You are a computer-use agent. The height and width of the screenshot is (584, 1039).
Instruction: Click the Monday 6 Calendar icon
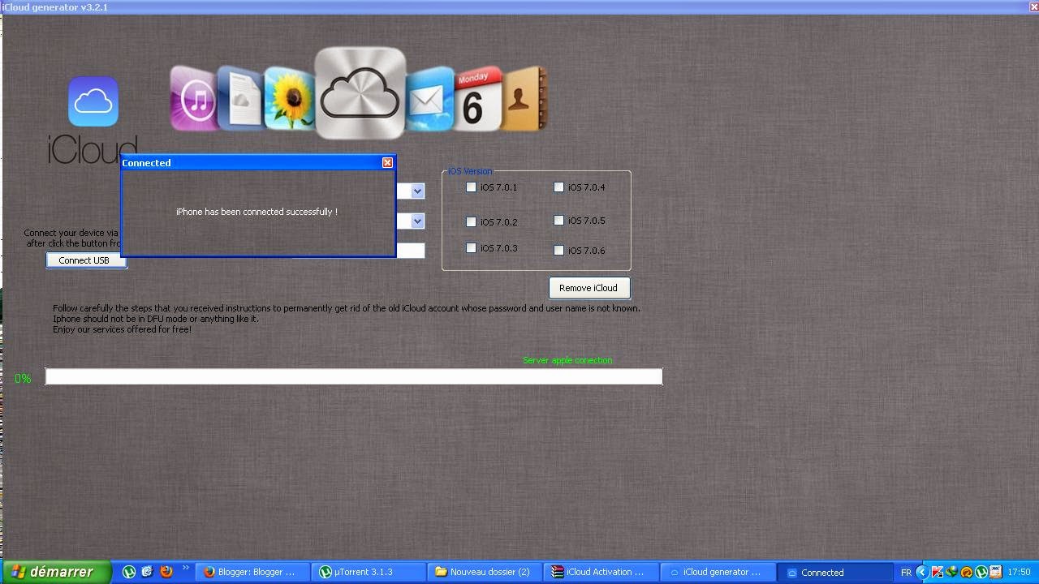click(478, 100)
